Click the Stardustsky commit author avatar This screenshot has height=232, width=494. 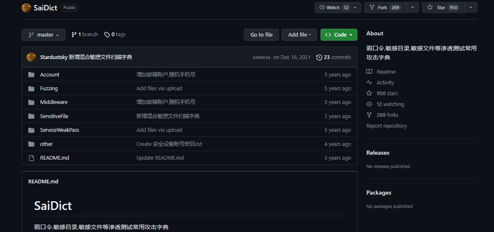click(x=31, y=57)
